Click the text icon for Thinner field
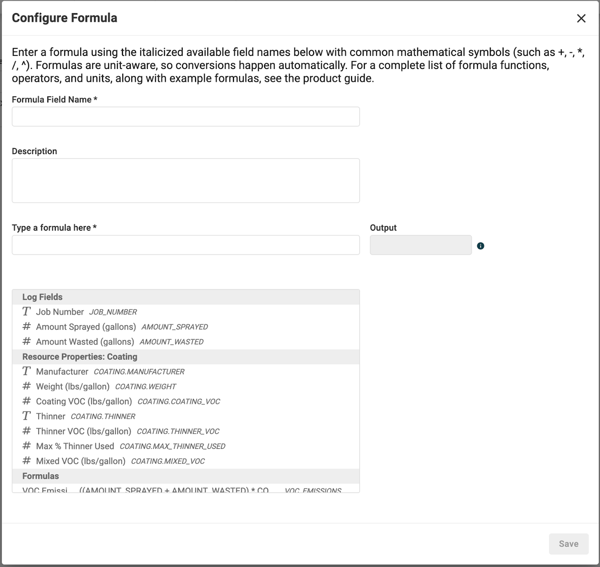Image resolution: width=600 pixels, height=567 pixels. coord(26,417)
